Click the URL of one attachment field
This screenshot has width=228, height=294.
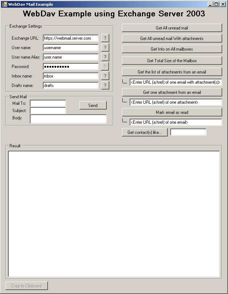(176, 102)
